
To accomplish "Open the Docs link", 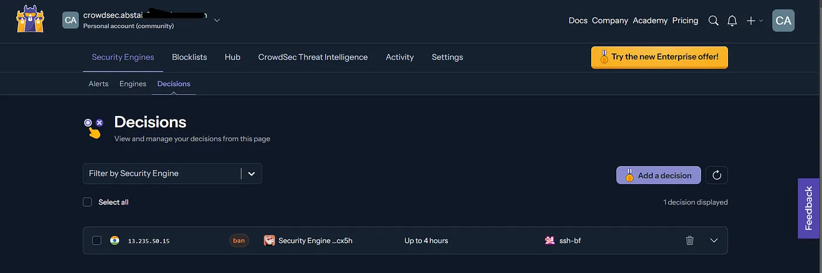I will tap(578, 21).
